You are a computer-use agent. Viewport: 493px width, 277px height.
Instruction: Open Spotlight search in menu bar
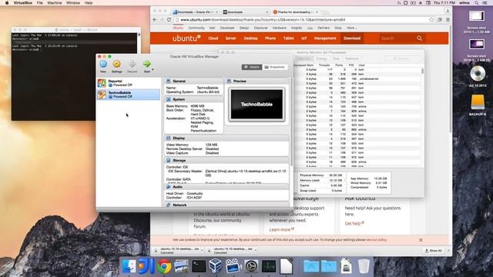(x=477, y=3)
